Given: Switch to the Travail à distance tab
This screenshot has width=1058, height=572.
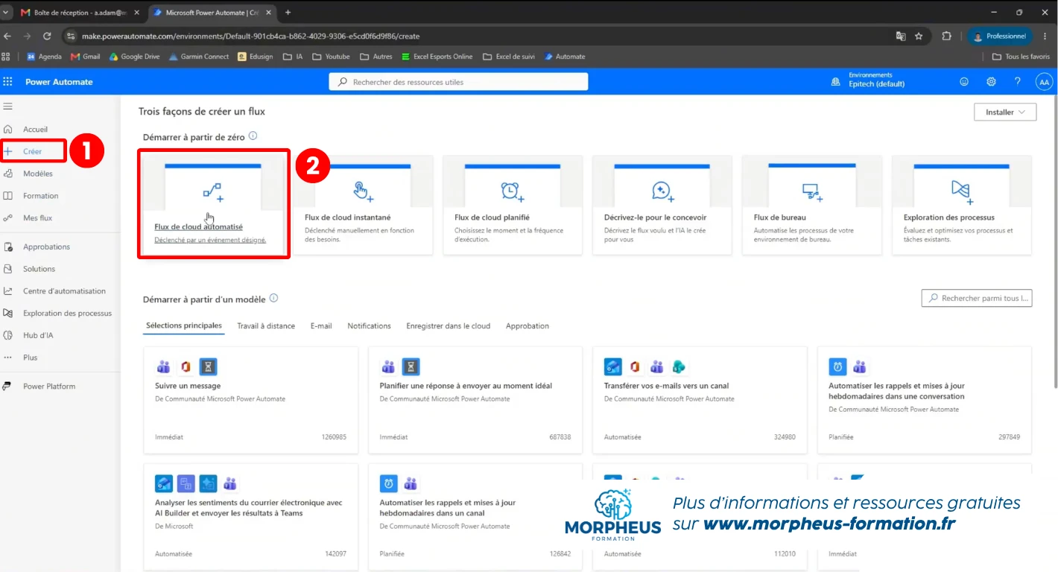Looking at the screenshot, I should click(266, 326).
